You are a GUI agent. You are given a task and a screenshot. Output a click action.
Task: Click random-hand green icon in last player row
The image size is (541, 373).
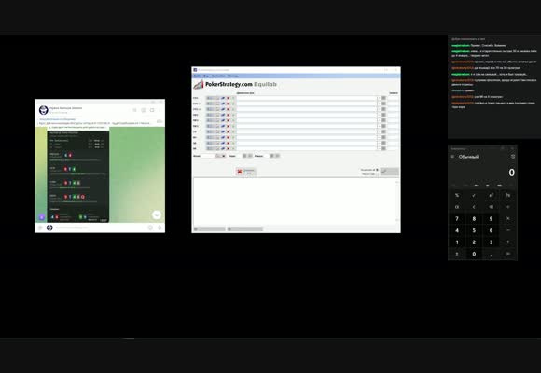point(233,148)
